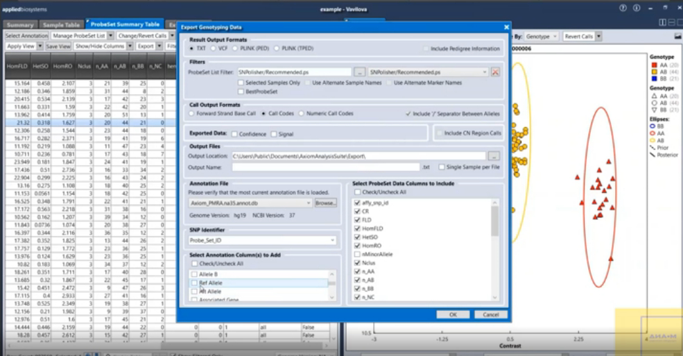Uncheck the HomFLD data column
The height and width of the screenshot is (356, 683).
(357, 228)
